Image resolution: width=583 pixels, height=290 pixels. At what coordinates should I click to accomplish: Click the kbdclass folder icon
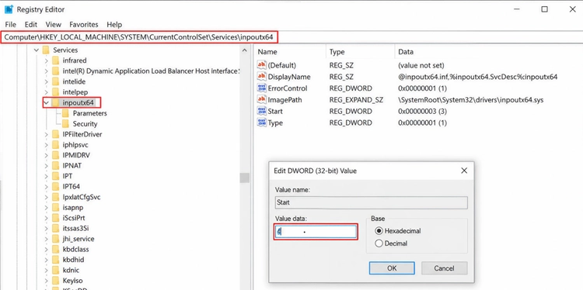click(x=55, y=249)
